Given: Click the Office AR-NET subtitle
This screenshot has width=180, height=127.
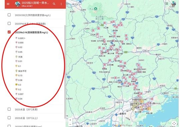Looking at the screenshot, I should coord(27,6).
